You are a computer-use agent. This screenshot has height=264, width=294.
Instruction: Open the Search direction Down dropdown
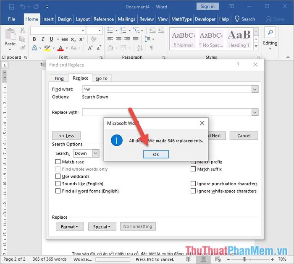(x=95, y=153)
